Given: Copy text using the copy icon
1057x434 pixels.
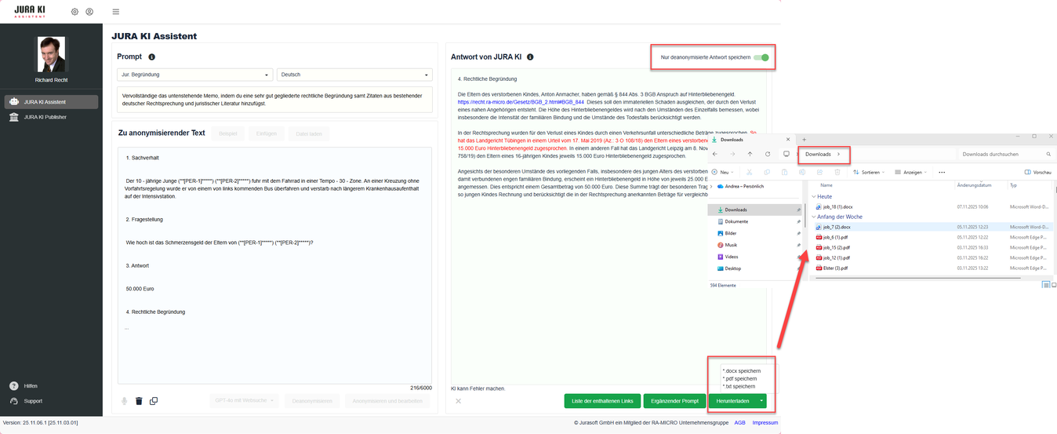Looking at the screenshot, I should click(x=154, y=401).
